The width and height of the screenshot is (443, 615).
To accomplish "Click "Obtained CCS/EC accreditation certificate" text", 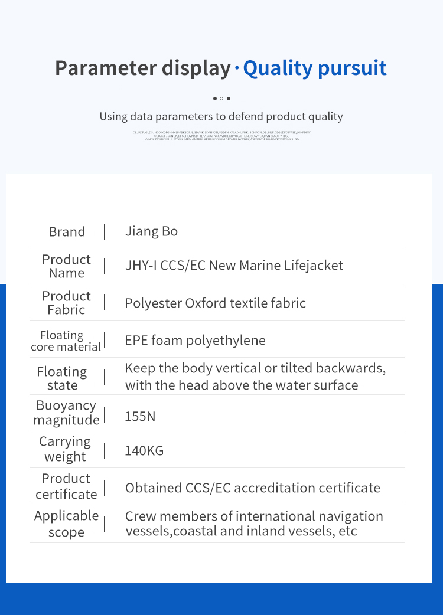I will pyautogui.click(x=252, y=488).
